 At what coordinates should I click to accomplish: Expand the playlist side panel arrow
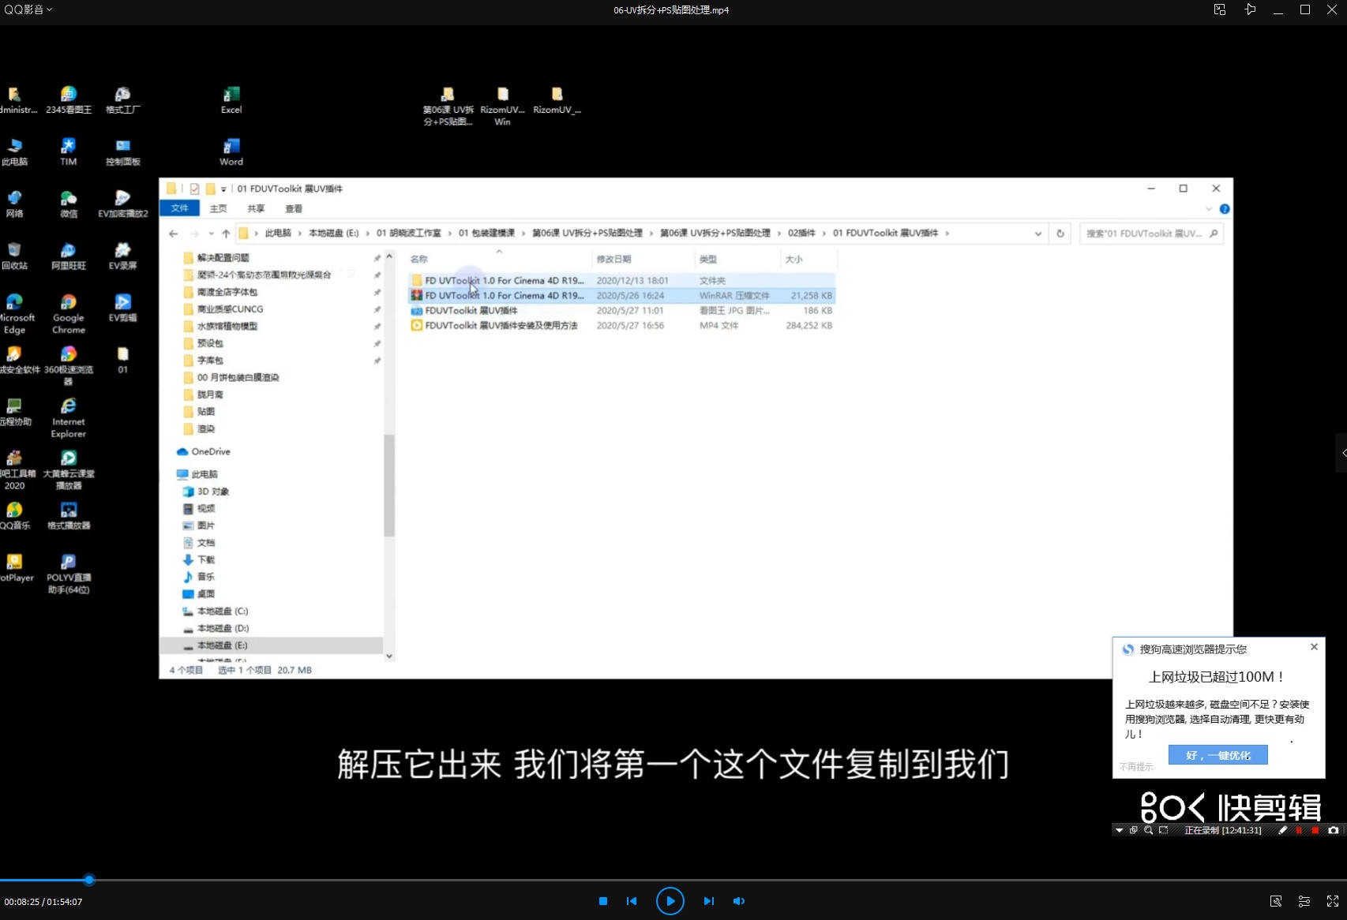point(1342,453)
